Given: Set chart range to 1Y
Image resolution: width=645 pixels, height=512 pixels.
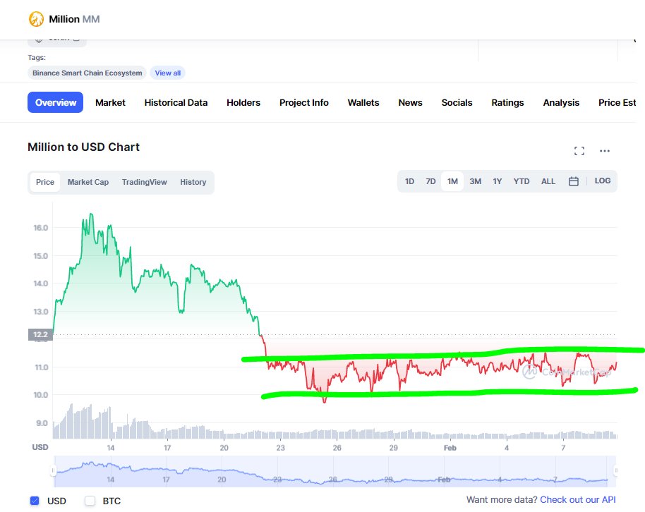Looking at the screenshot, I should pos(498,181).
